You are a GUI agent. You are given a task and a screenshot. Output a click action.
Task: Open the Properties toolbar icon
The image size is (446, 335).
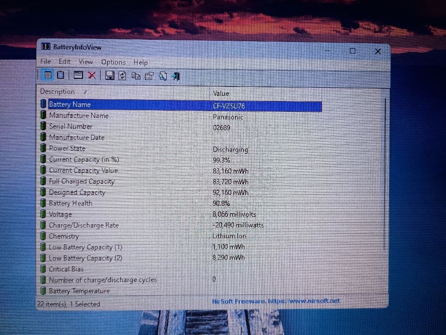click(x=149, y=76)
